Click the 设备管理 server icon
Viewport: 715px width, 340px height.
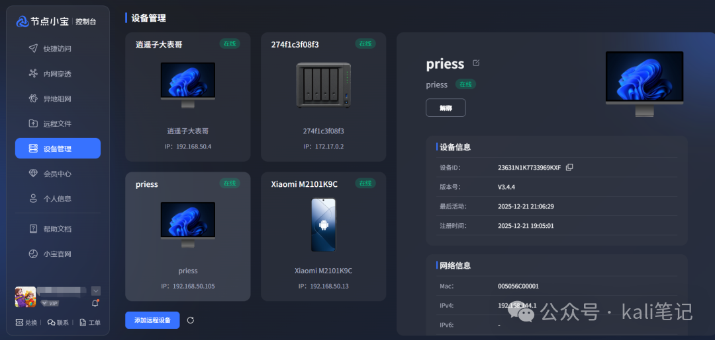pyautogui.click(x=33, y=148)
